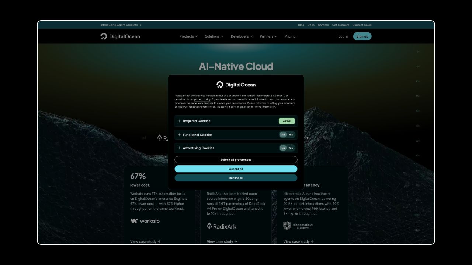472x265 pixels.
Task: Open the Contact Sales link
Action: tap(362, 25)
